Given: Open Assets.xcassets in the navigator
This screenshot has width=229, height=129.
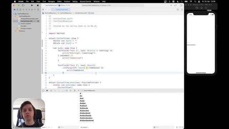Looking at the screenshot, I should click(26, 24).
